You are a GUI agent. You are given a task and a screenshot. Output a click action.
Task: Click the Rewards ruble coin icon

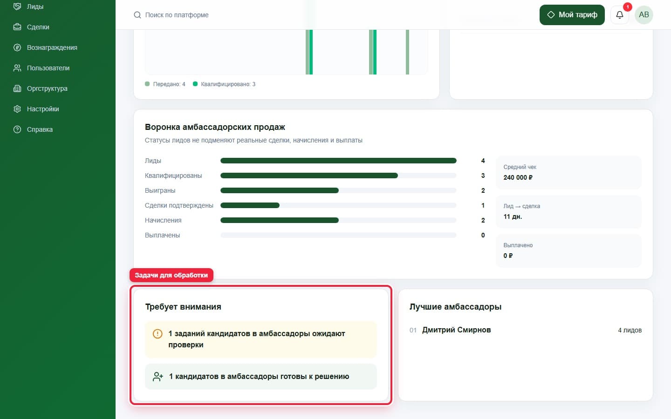click(x=17, y=47)
